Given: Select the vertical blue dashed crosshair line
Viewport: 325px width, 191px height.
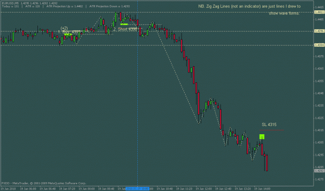Looking at the screenshot, I should pyautogui.click(x=138, y=93).
